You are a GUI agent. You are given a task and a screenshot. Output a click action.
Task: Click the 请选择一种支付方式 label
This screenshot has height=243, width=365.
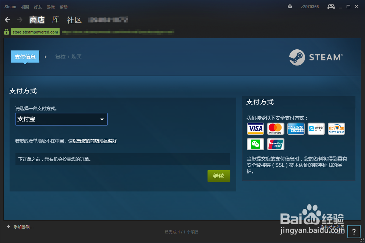pos(36,109)
